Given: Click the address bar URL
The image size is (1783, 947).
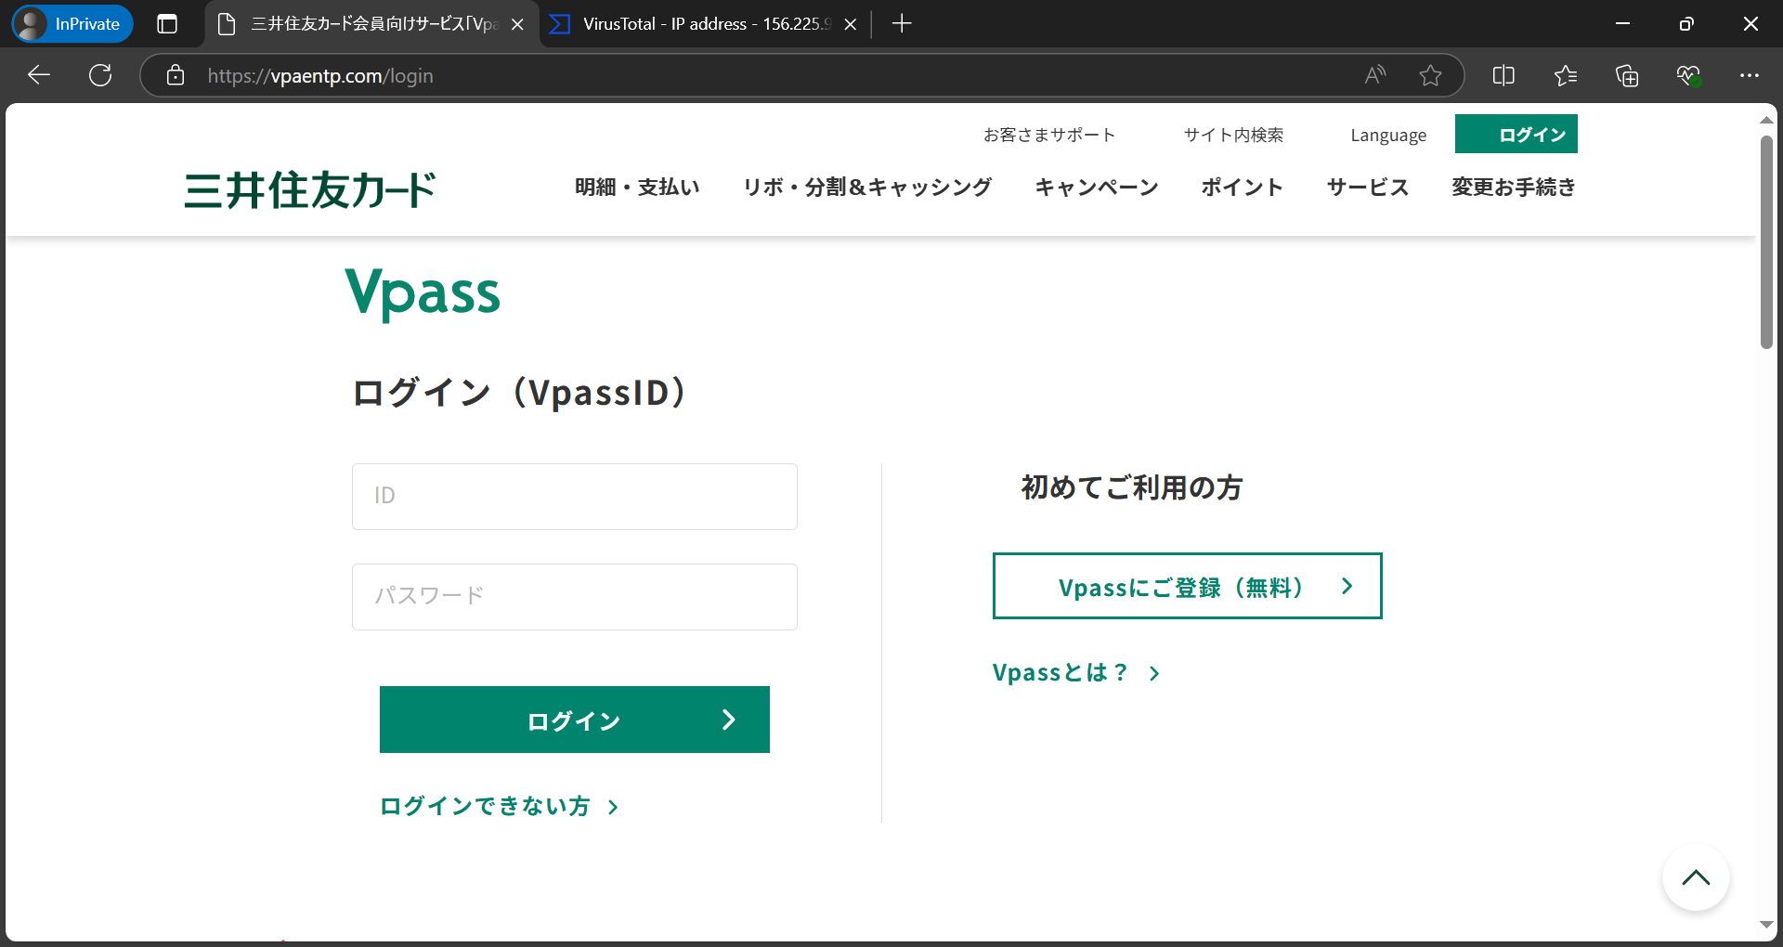Looking at the screenshot, I should 320,76.
